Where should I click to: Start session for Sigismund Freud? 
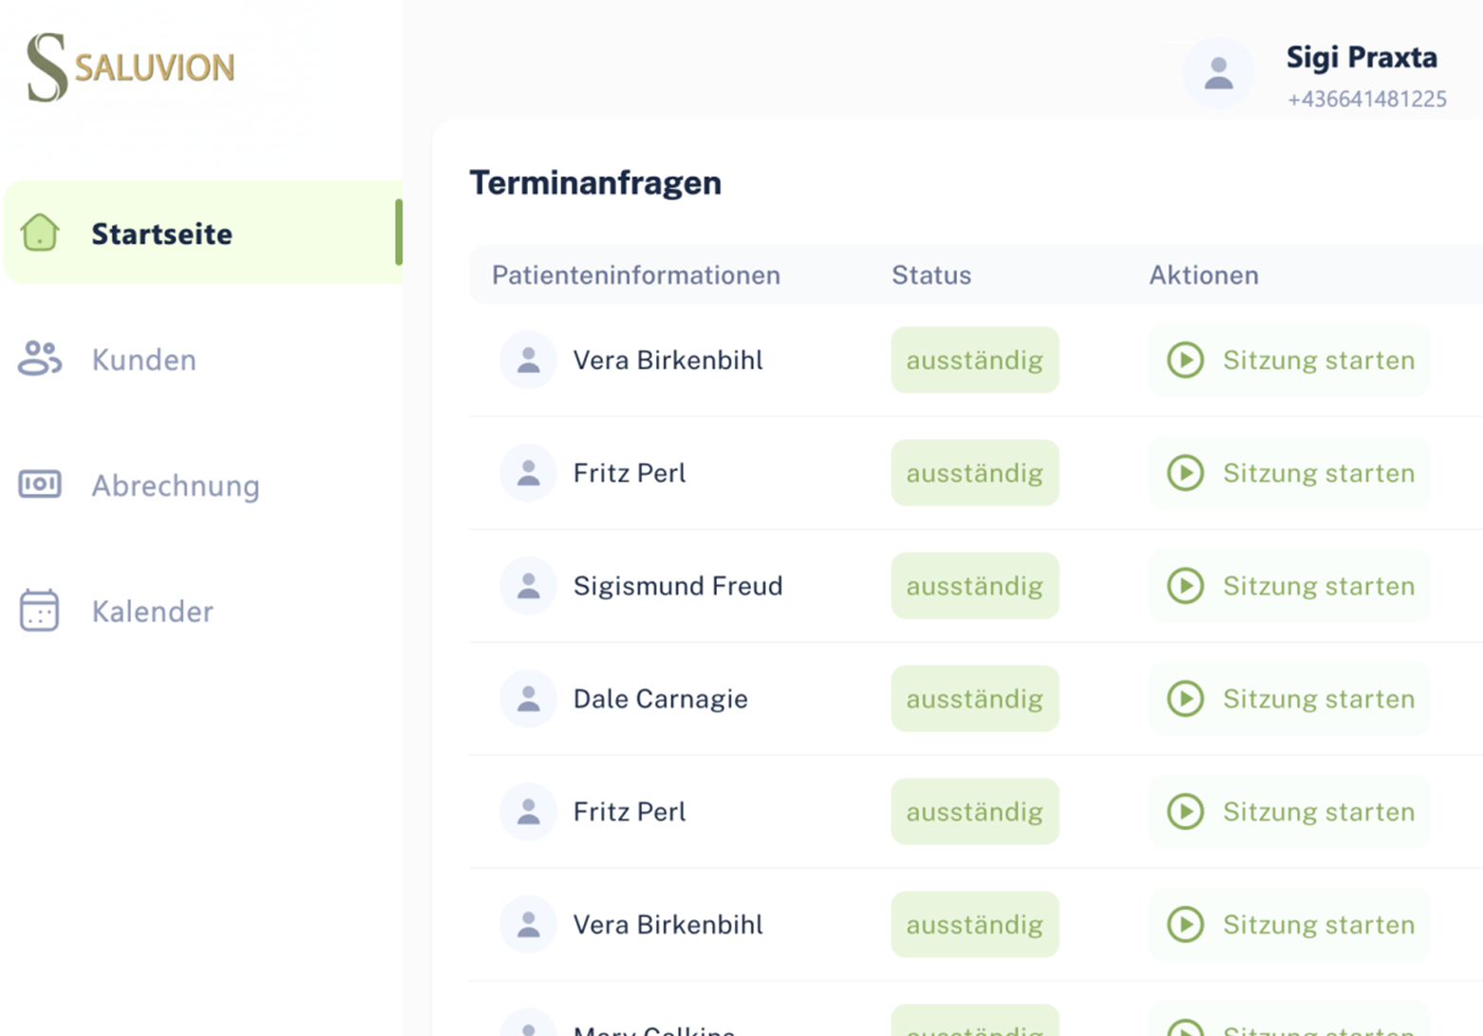1289,586
